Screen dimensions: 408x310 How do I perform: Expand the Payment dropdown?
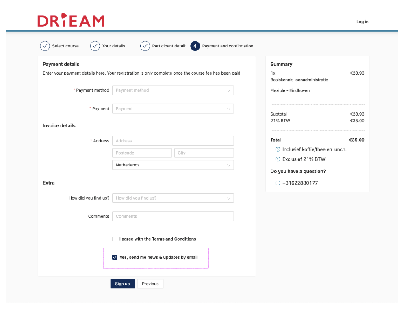click(173, 109)
